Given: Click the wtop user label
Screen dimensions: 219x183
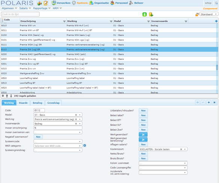Looking at the screenshot, I should click(208, 3).
